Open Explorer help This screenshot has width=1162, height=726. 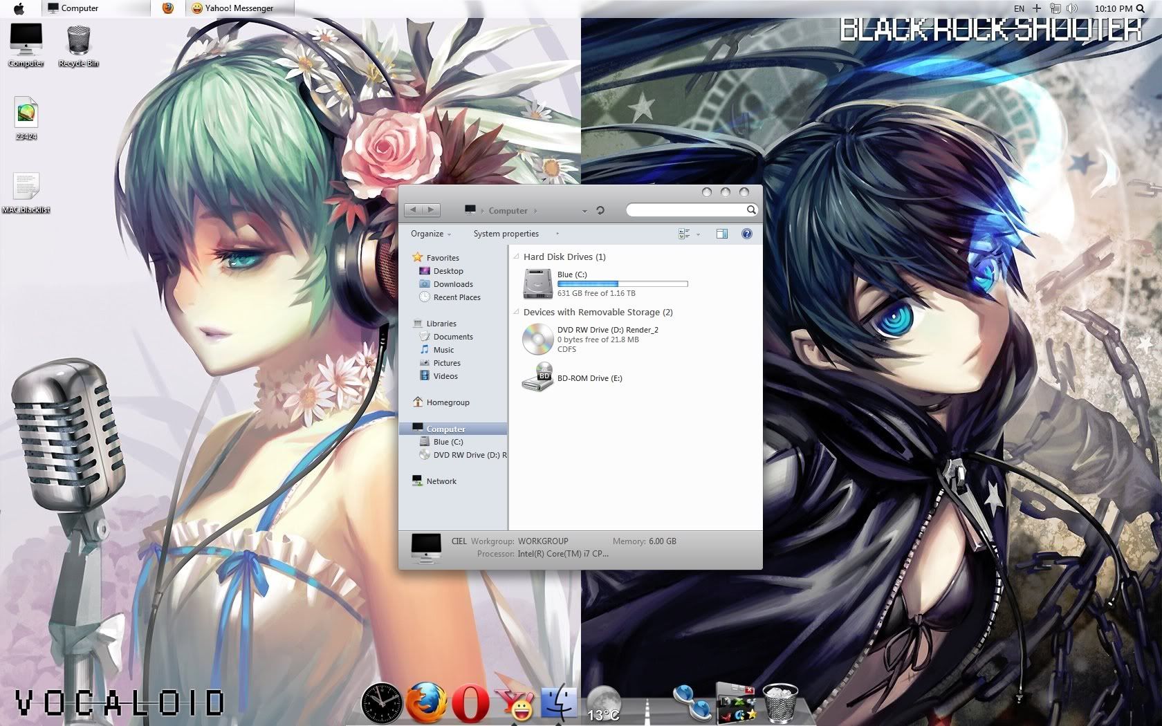click(747, 234)
